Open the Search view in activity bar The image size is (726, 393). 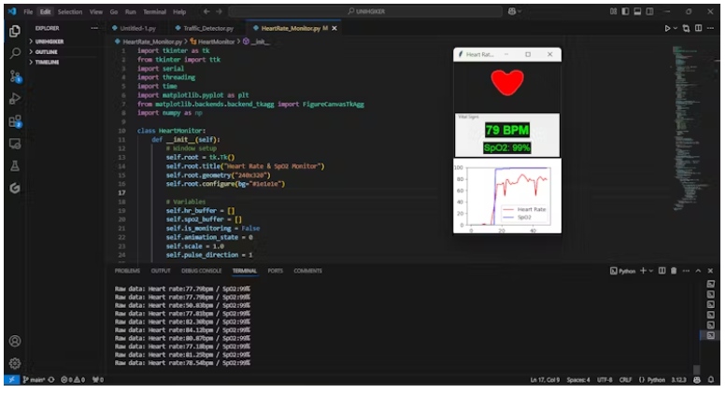tap(15, 53)
